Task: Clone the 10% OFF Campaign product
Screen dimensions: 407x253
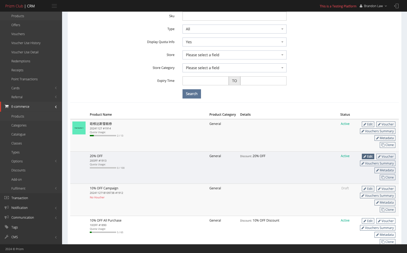Action: tap(387, 209)
